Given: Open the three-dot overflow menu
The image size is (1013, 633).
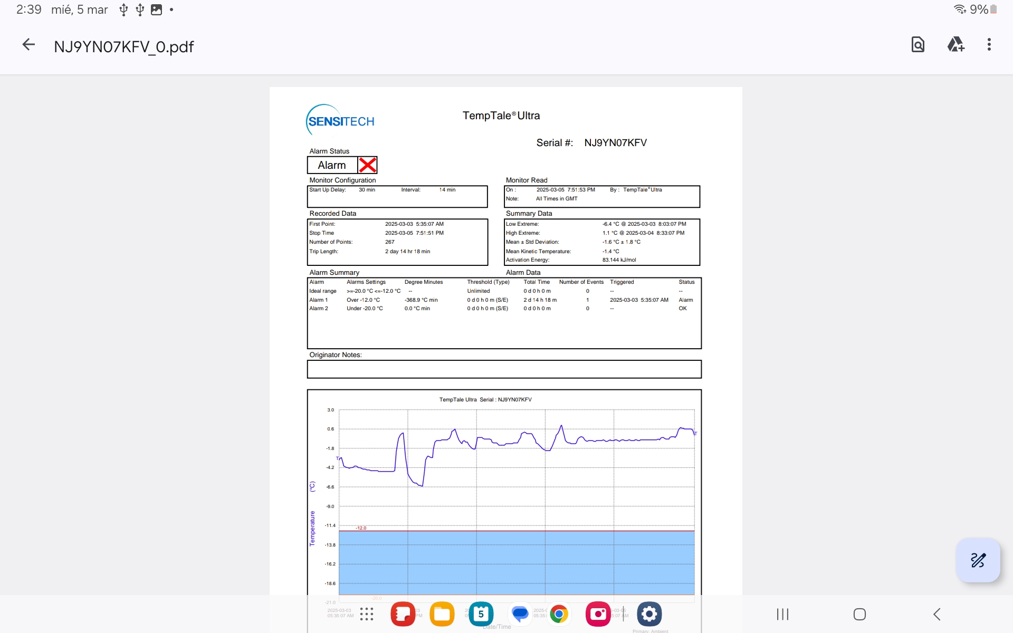Looking at the screenshot, I should (989, 45).
